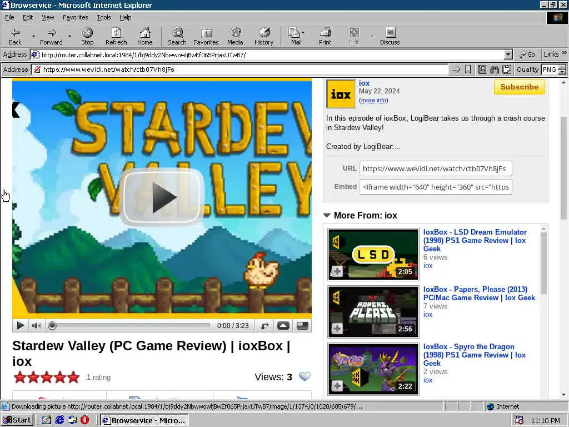Click the Forward toolbar button
This screenshot has height=427, width=569.
[x=51, y=36]
